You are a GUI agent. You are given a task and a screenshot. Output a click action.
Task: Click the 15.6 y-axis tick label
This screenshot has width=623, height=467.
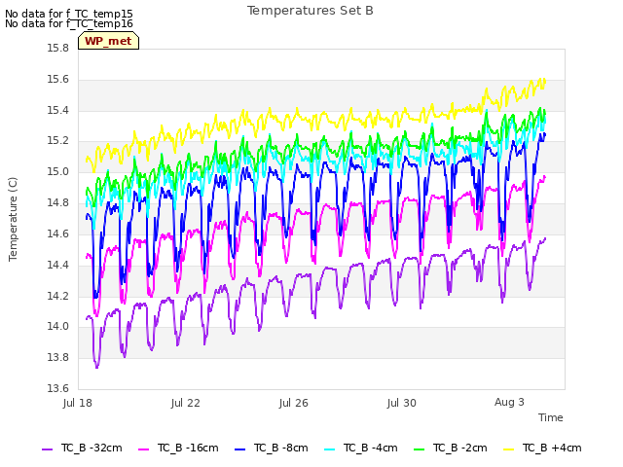[58, 79]
